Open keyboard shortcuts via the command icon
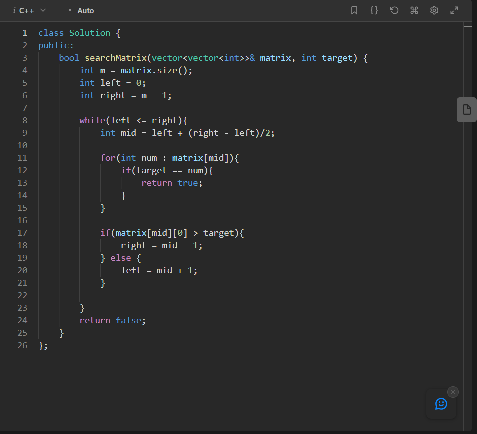The image size is (477, 434). tap(414, 10)
